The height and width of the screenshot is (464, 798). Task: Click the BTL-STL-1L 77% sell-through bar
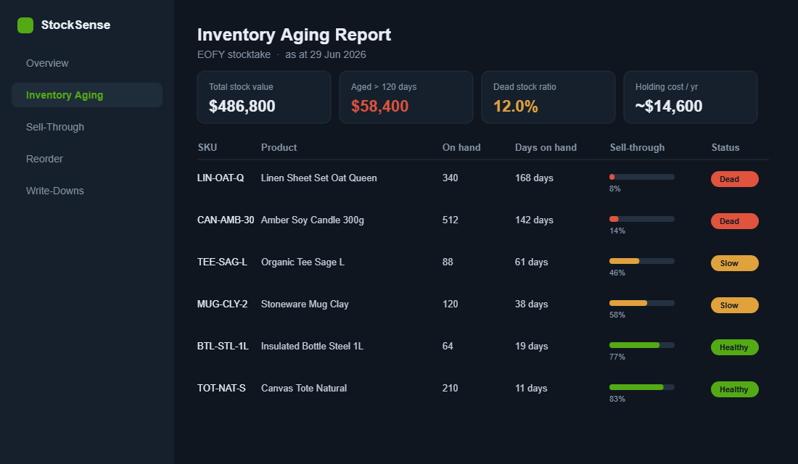click(x=642, y=345)
